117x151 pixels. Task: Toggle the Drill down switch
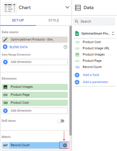(60, 121)
